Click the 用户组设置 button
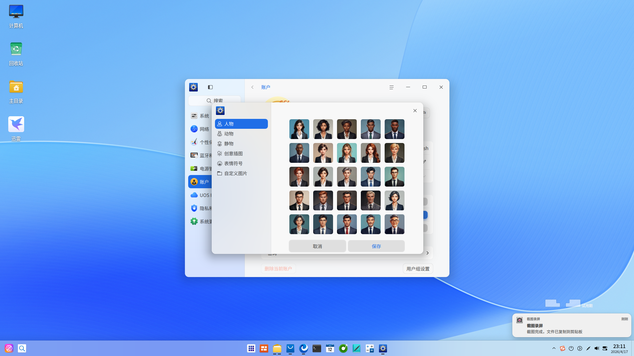Image resolution: width=634 pixels, height=356 pixels. [x=418, y=269]
